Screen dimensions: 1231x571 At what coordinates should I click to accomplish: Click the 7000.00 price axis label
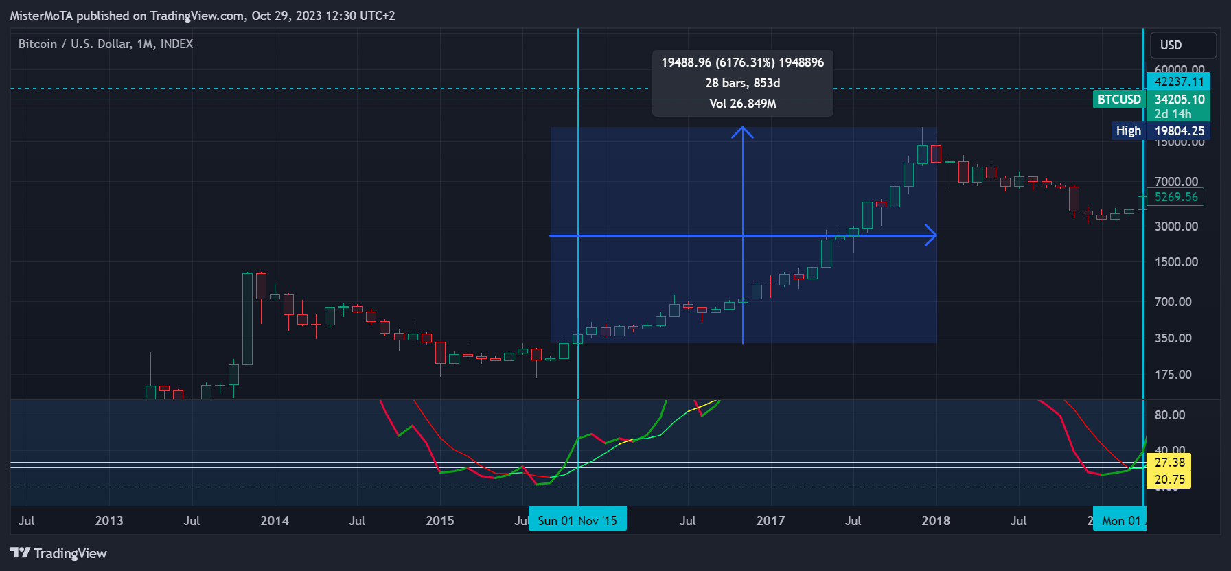click(1176, 182)
